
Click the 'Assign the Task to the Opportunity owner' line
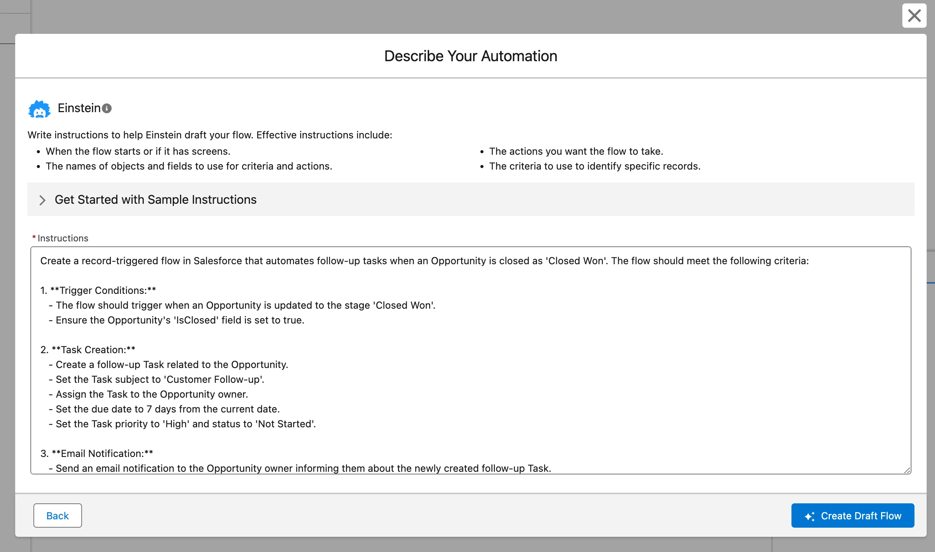coord(148,394)
